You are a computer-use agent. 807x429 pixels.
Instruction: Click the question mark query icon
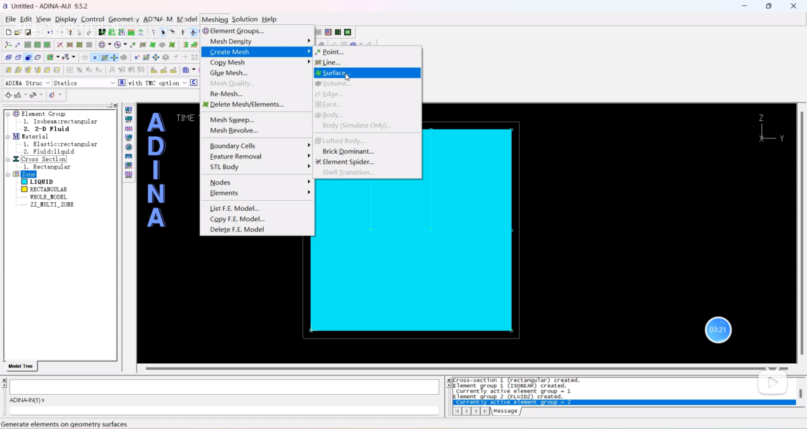pyautogui.click(x=153, y=32)
